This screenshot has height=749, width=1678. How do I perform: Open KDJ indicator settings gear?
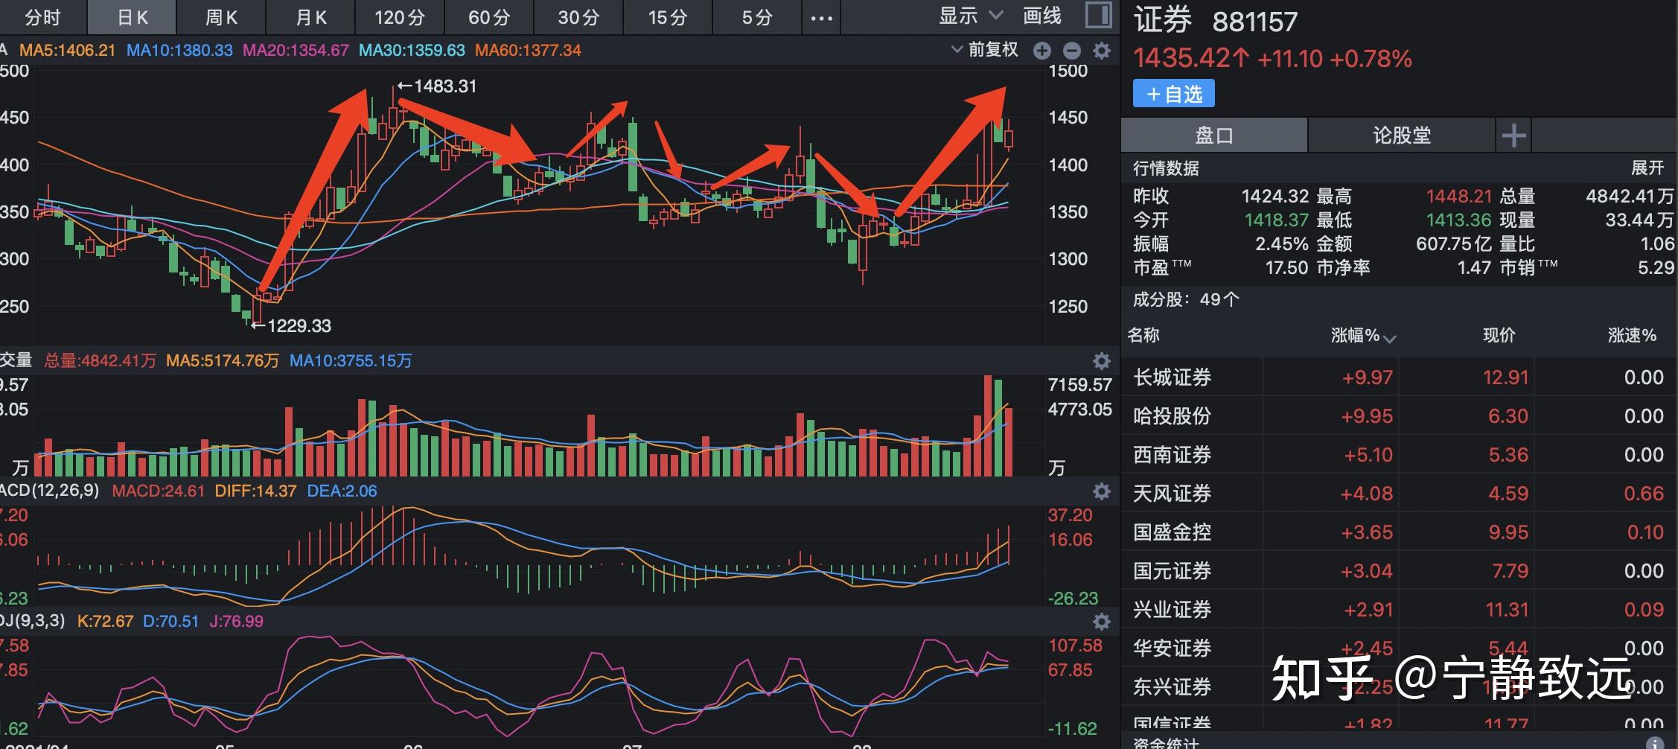tap(1102, 621)
